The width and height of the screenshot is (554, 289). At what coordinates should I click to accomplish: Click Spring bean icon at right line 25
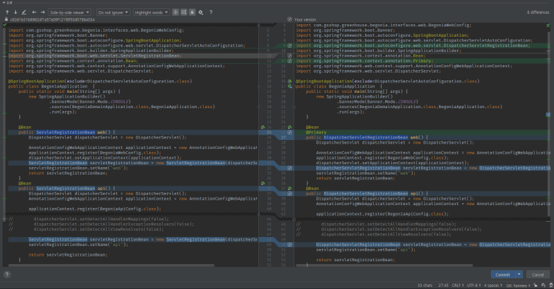(289, 127)
